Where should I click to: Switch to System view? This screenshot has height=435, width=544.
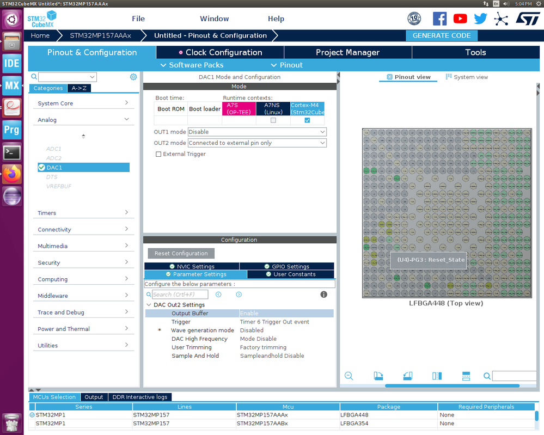[x=467, y=77]
